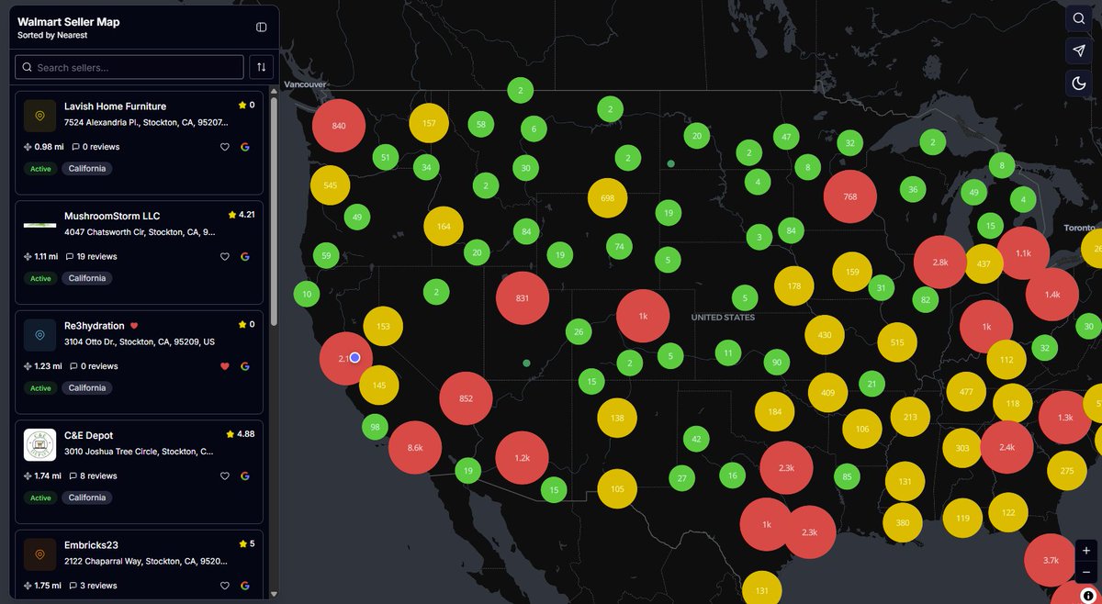Open Google icon for Embricks23
This screenshot has height=604, width=1102.
[x=245, y=586]
